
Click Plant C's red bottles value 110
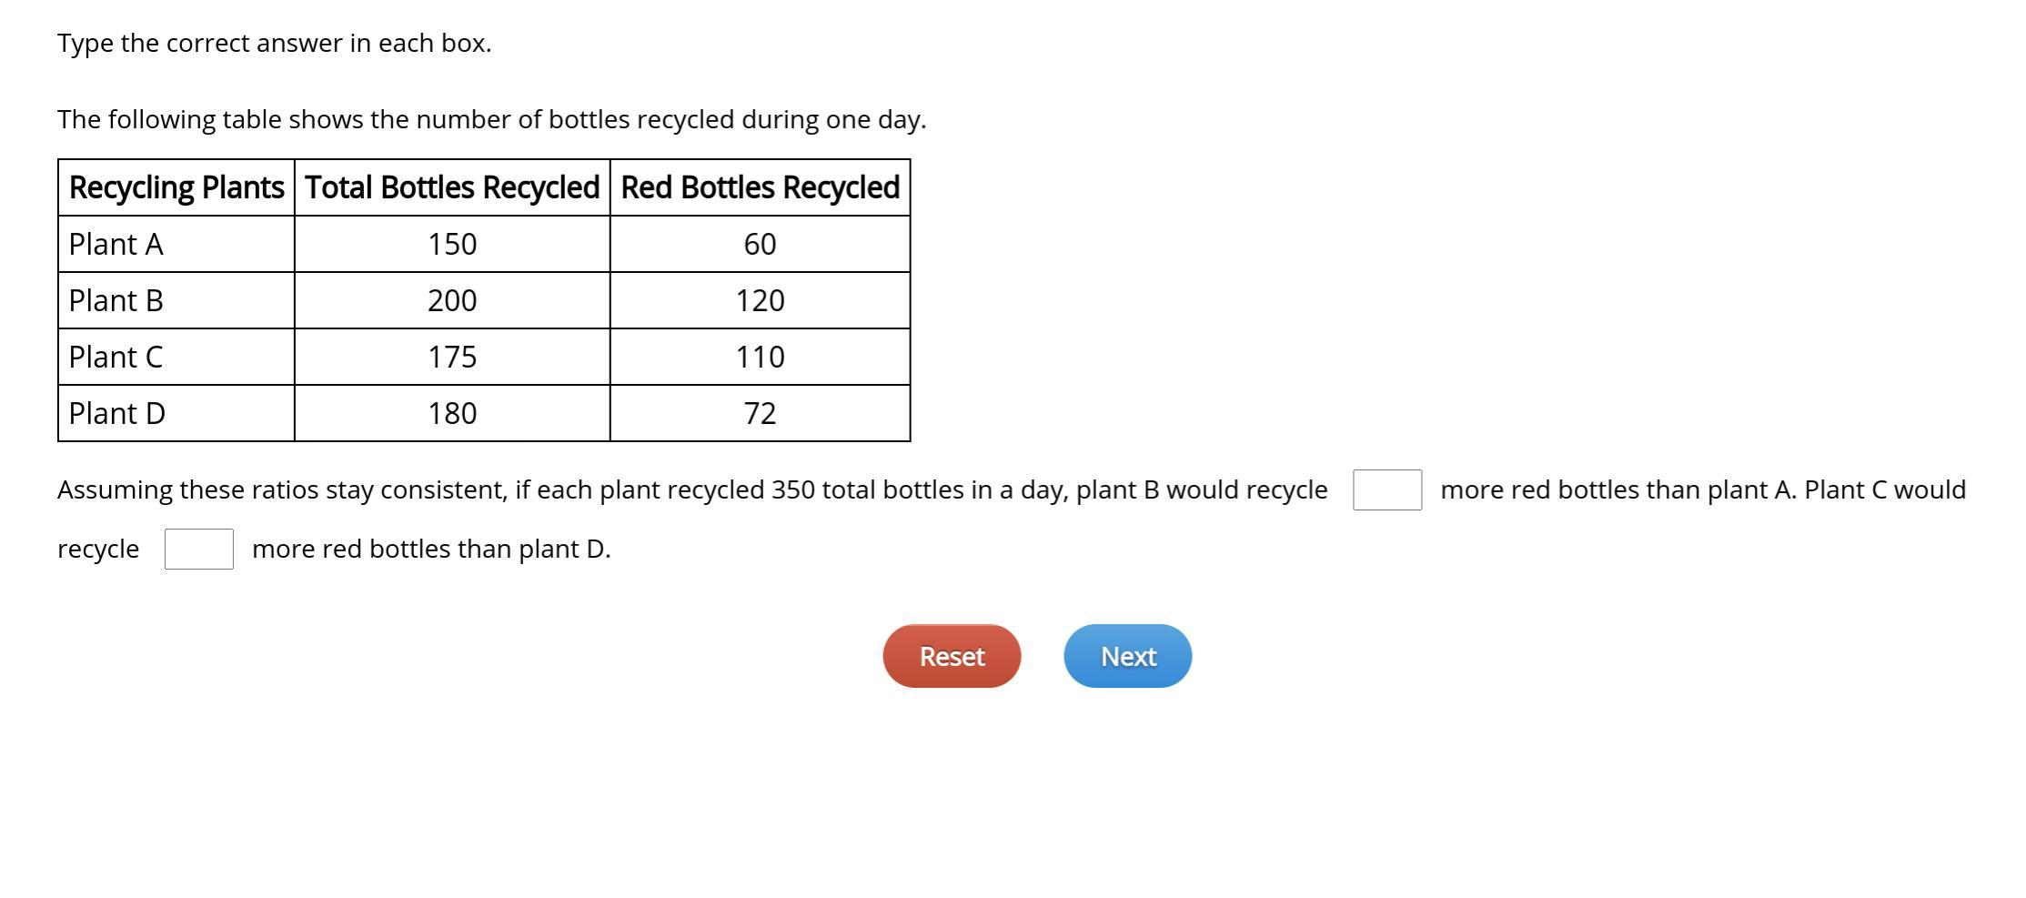pyautogui.click(x=760, y=357)
